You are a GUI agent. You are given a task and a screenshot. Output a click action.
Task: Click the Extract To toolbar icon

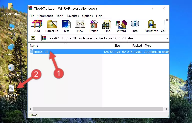pyautogui.click(x=52, y=26)
